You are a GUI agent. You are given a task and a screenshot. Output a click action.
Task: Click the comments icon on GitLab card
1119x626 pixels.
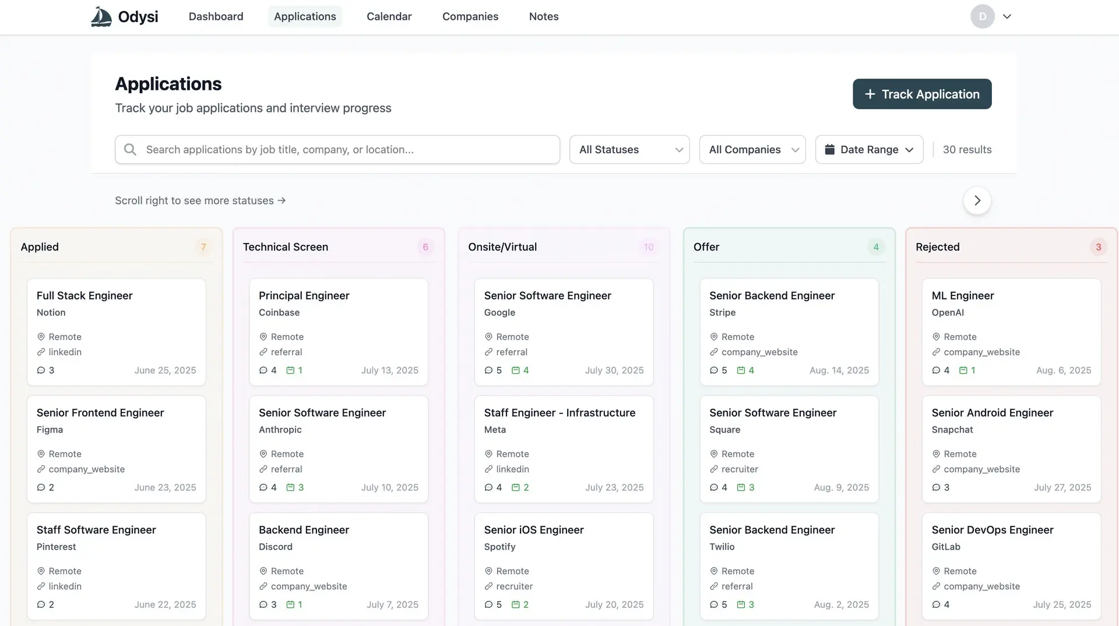click(x=936, y=604)
